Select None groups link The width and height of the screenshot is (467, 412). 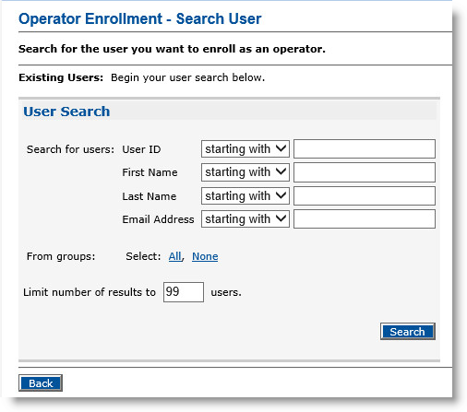tap(205, 256)
